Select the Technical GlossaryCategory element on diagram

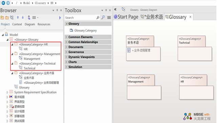(x=195, y=48)
